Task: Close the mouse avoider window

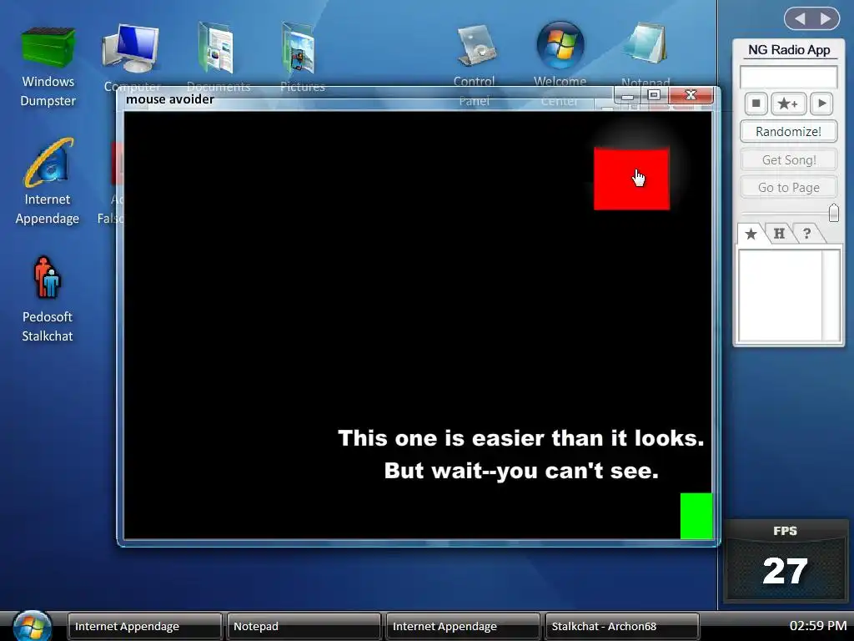Action: pyautogui.click(x=691, y=95)
